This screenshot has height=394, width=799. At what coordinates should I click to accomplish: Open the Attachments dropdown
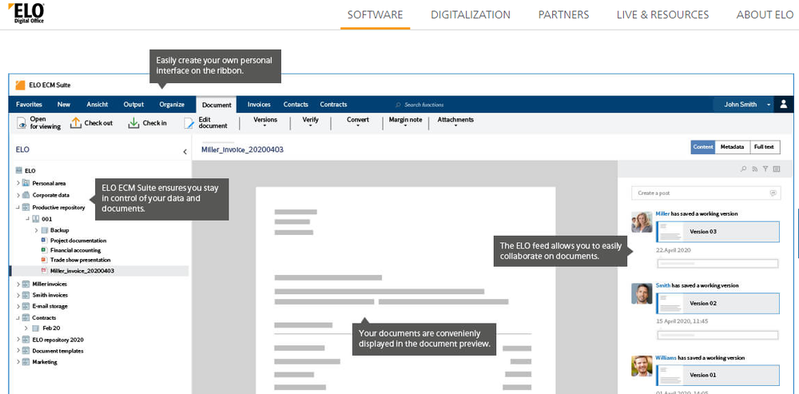pyautogui.click(x=455, y=122)
